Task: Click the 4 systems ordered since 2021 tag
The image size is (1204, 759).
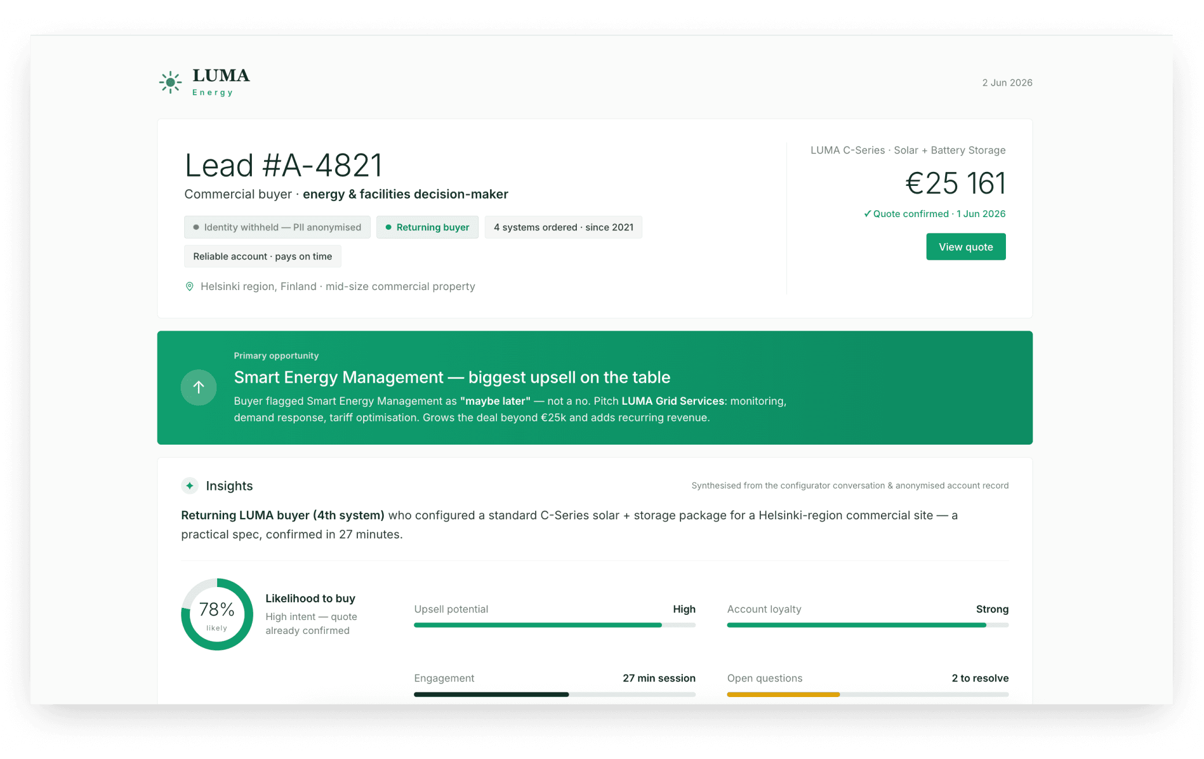Action: [563, 227]
